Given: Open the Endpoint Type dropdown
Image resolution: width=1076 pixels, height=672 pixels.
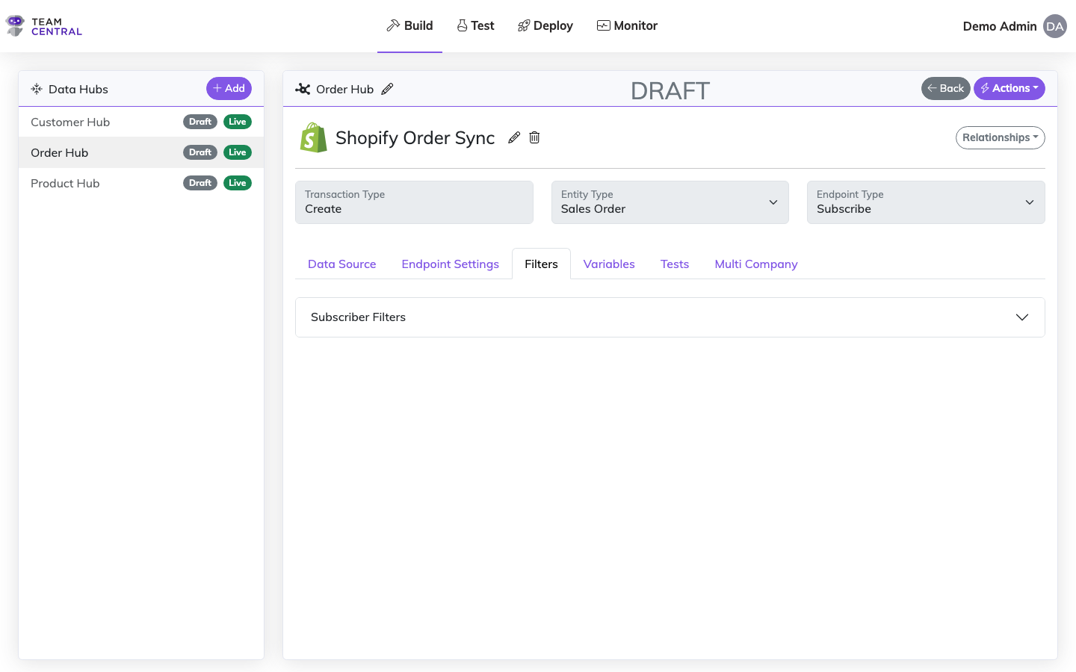Looking at the screenshot, I should [x=1029, y=202].
